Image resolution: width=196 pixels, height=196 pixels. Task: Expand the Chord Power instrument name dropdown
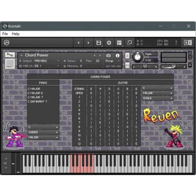click(x=21, y=56)
